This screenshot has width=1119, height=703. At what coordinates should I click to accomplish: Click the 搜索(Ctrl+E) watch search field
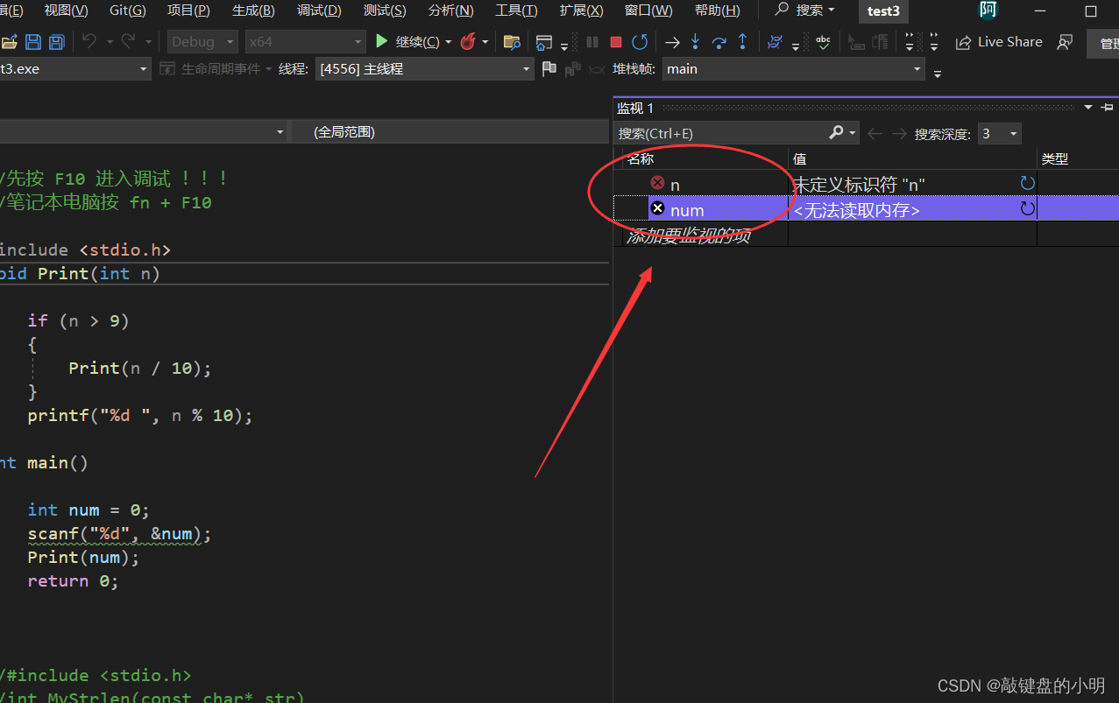click(720, 133)
